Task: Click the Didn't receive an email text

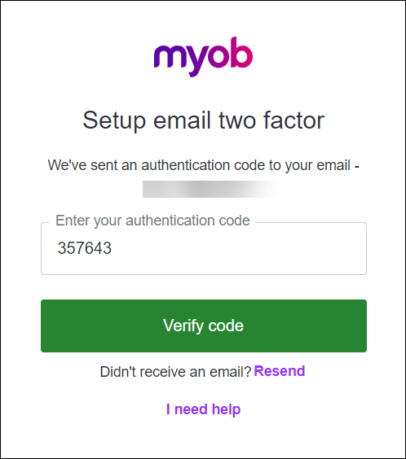Action: 175,372
